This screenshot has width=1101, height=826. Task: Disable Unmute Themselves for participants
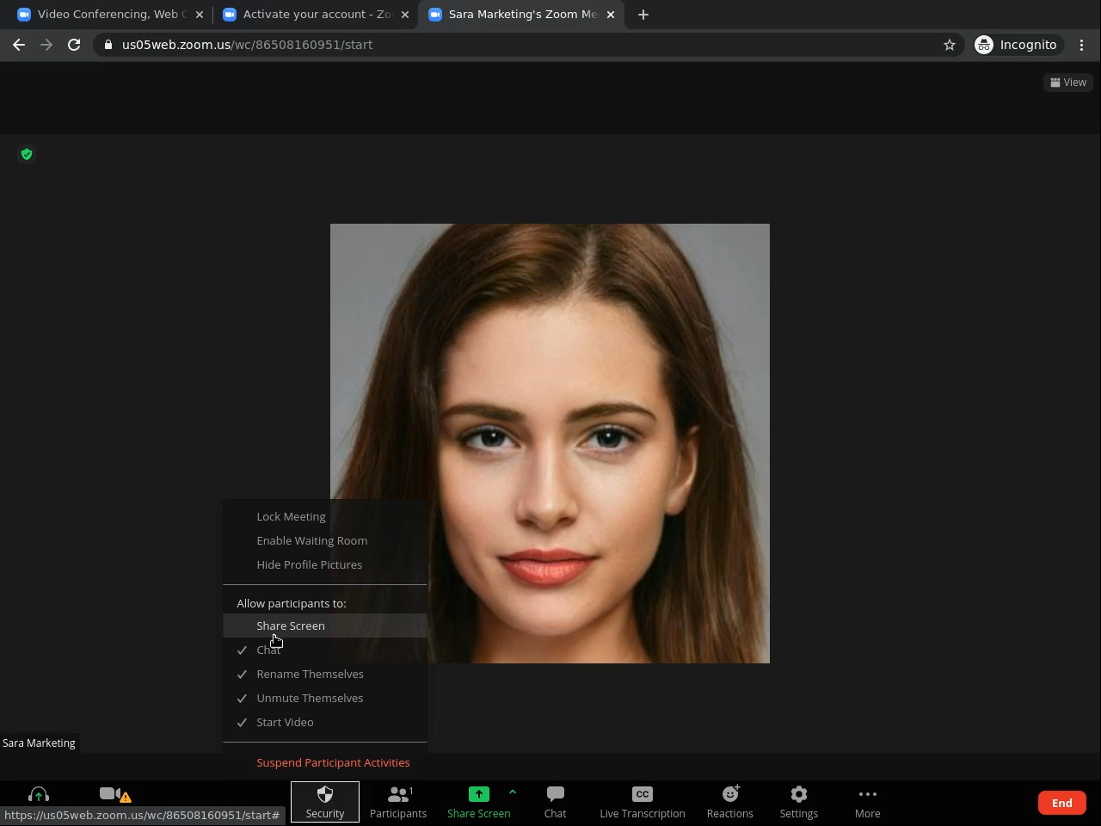tap(310, 698)
